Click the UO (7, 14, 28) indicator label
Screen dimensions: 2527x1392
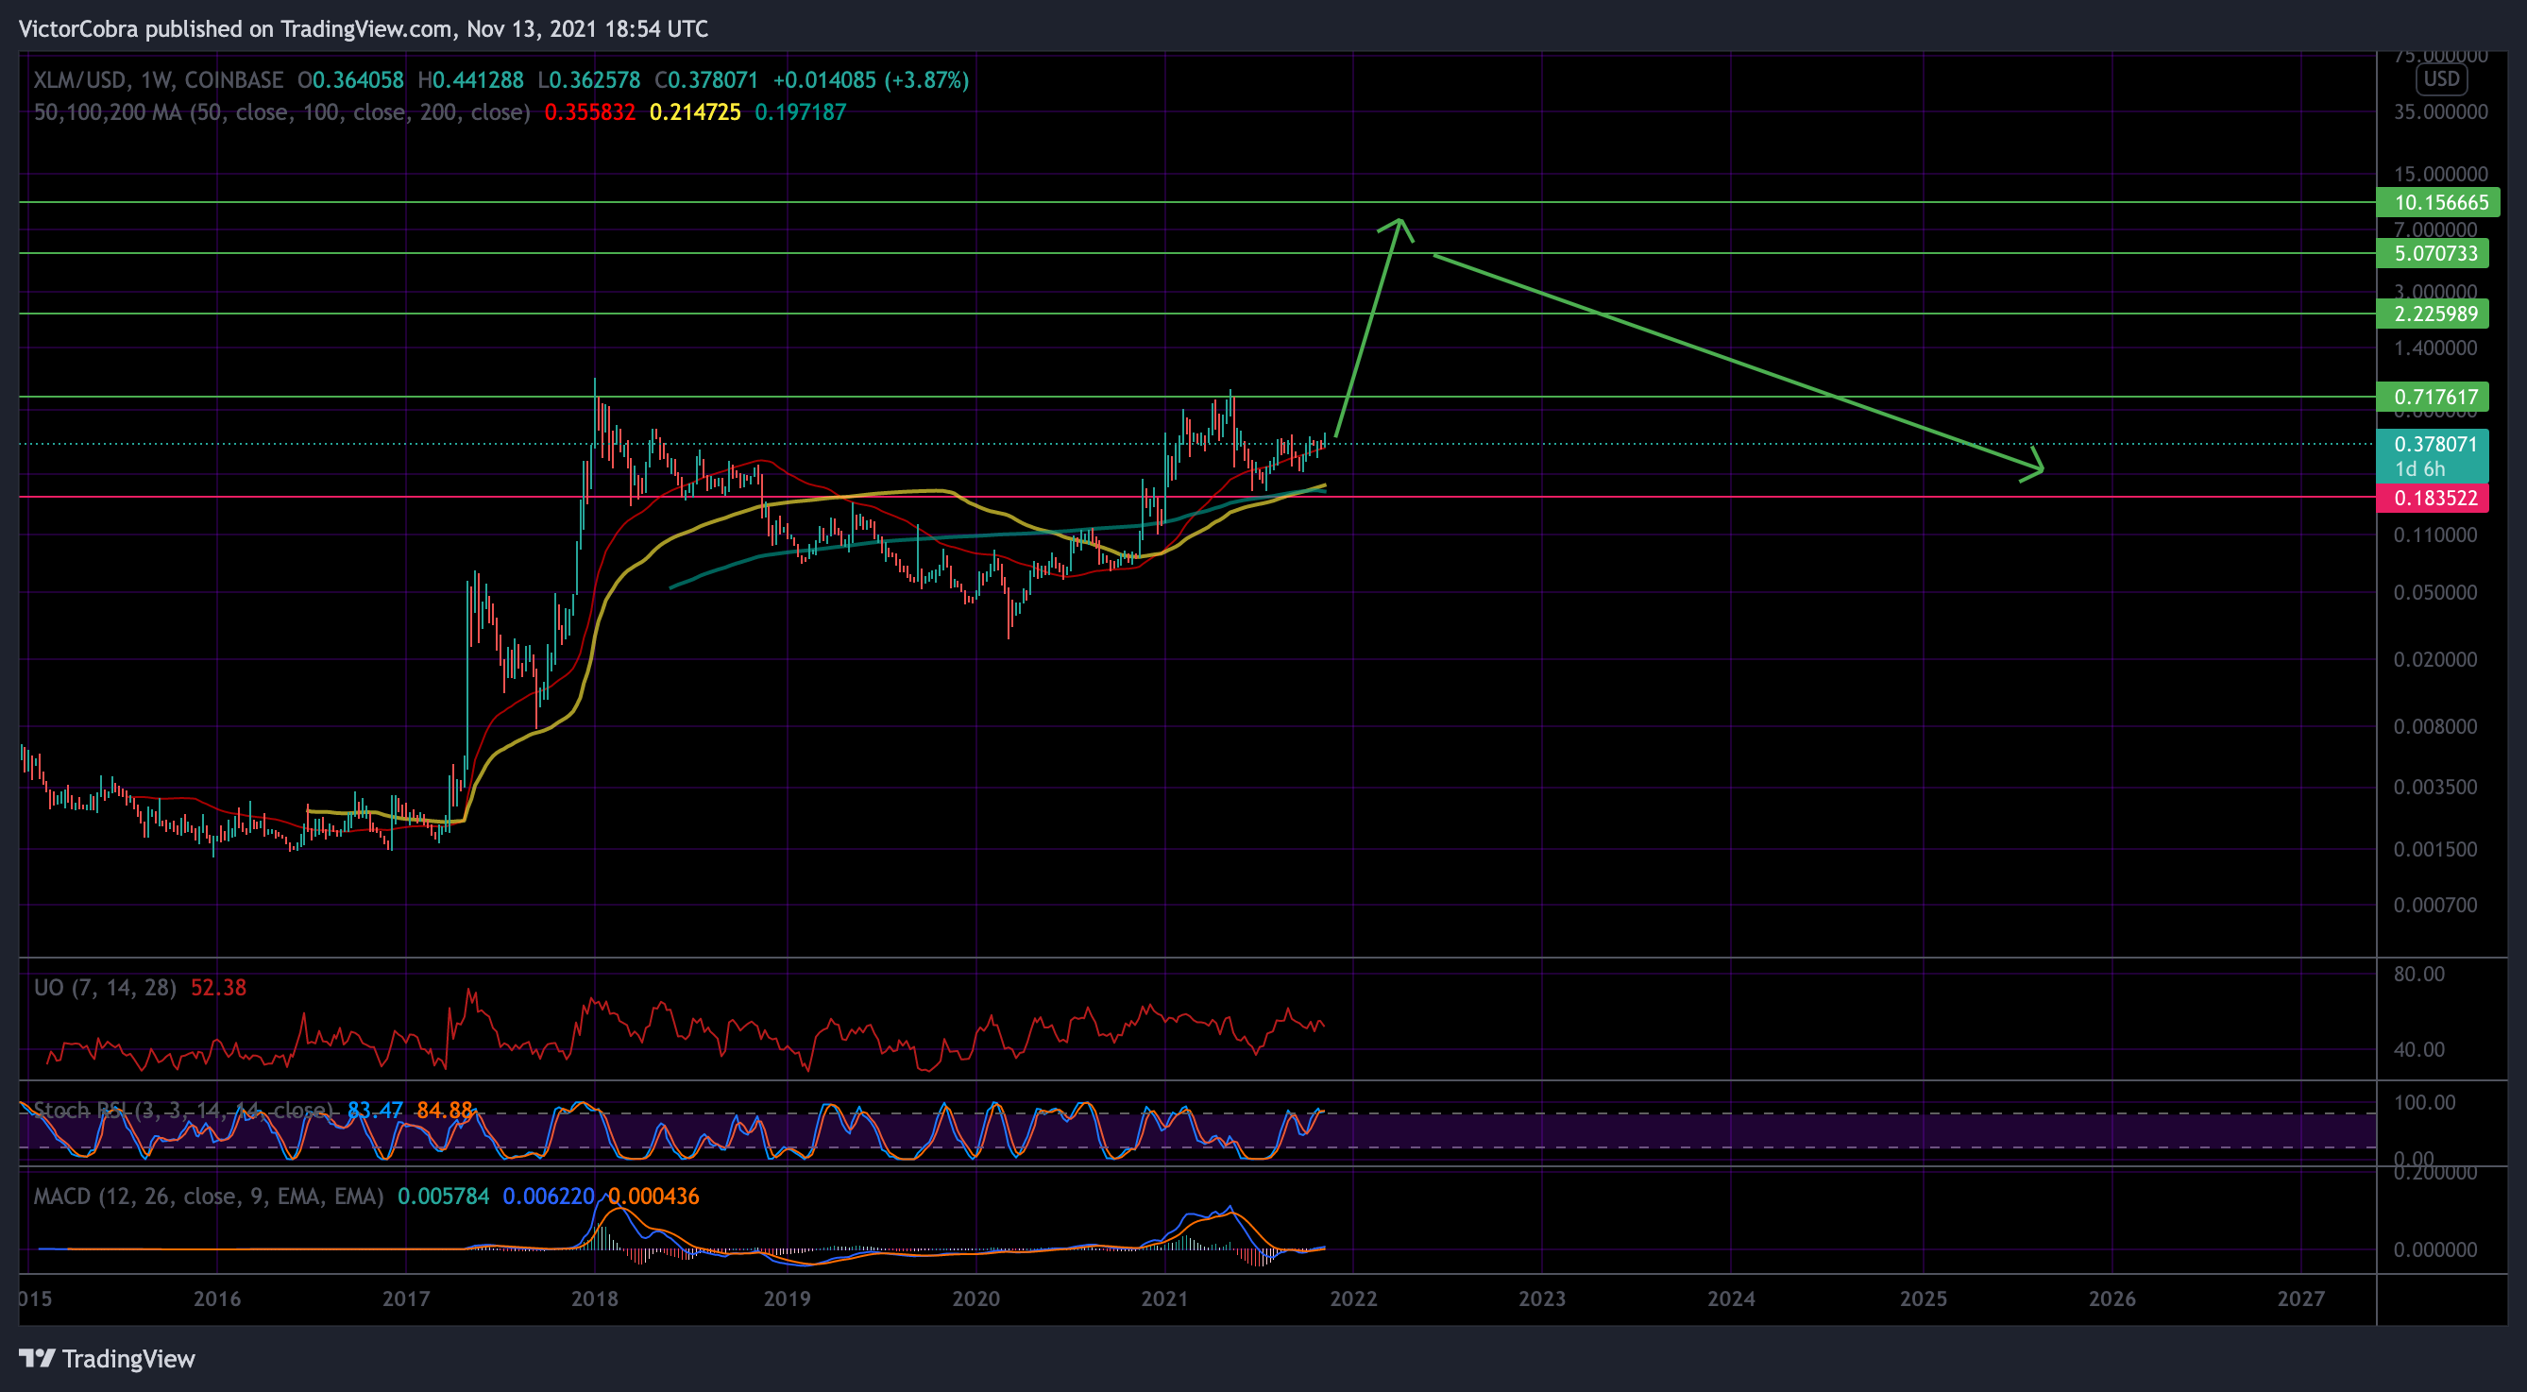point(105,988)
